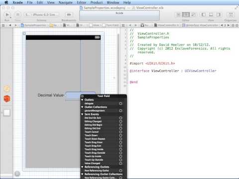Image resolution: width=239 pixels, height=179 pixels.
Task: Collapse the Sent Events section
Action: point(82,114)
